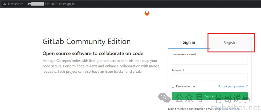Click the Remember me label text

[185, 86]
